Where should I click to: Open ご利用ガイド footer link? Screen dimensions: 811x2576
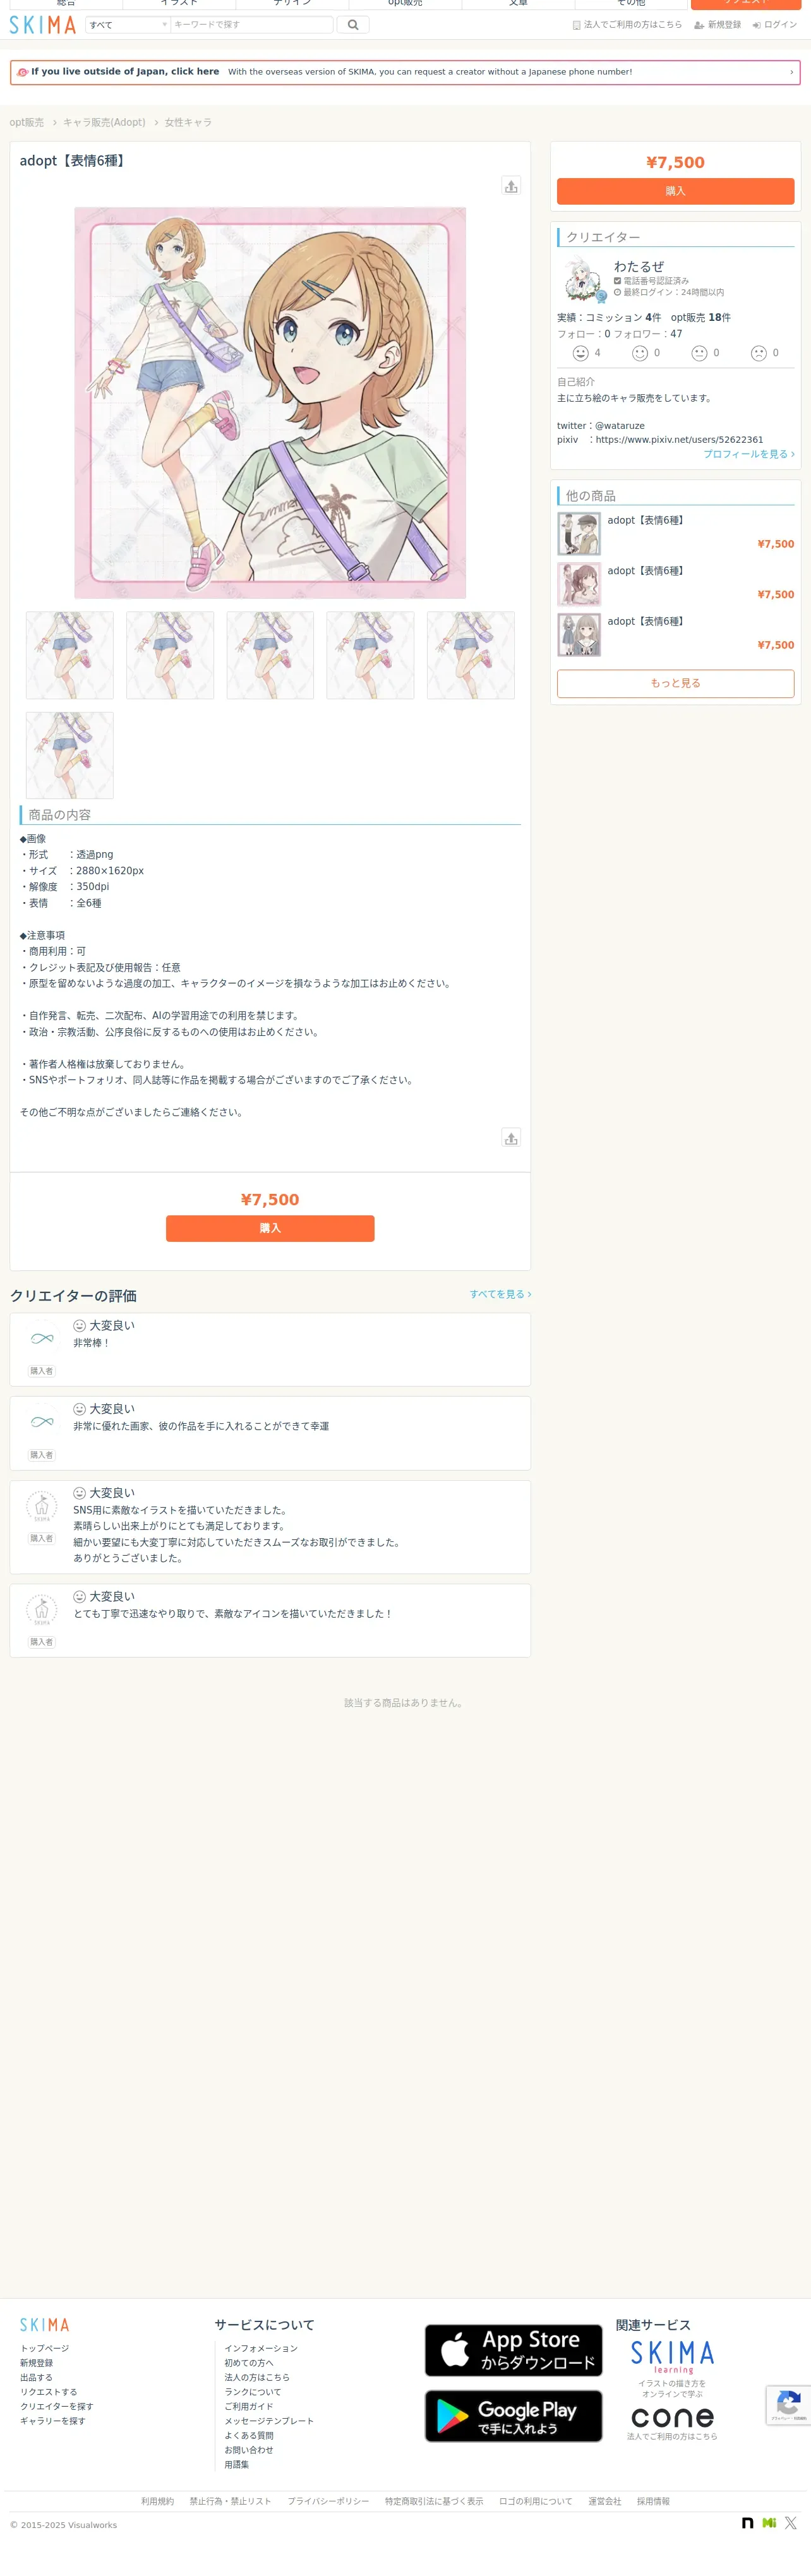click(249, 2406)
